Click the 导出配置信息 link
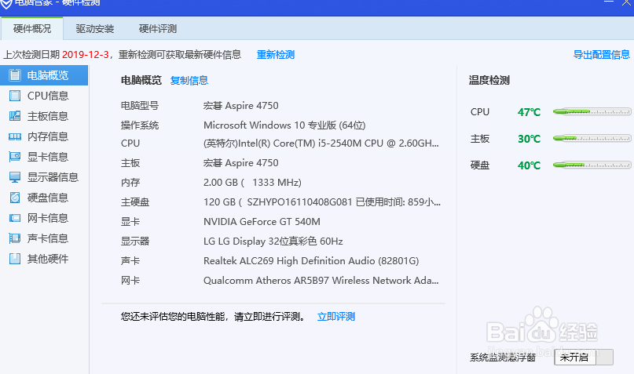 click(601, 54)
